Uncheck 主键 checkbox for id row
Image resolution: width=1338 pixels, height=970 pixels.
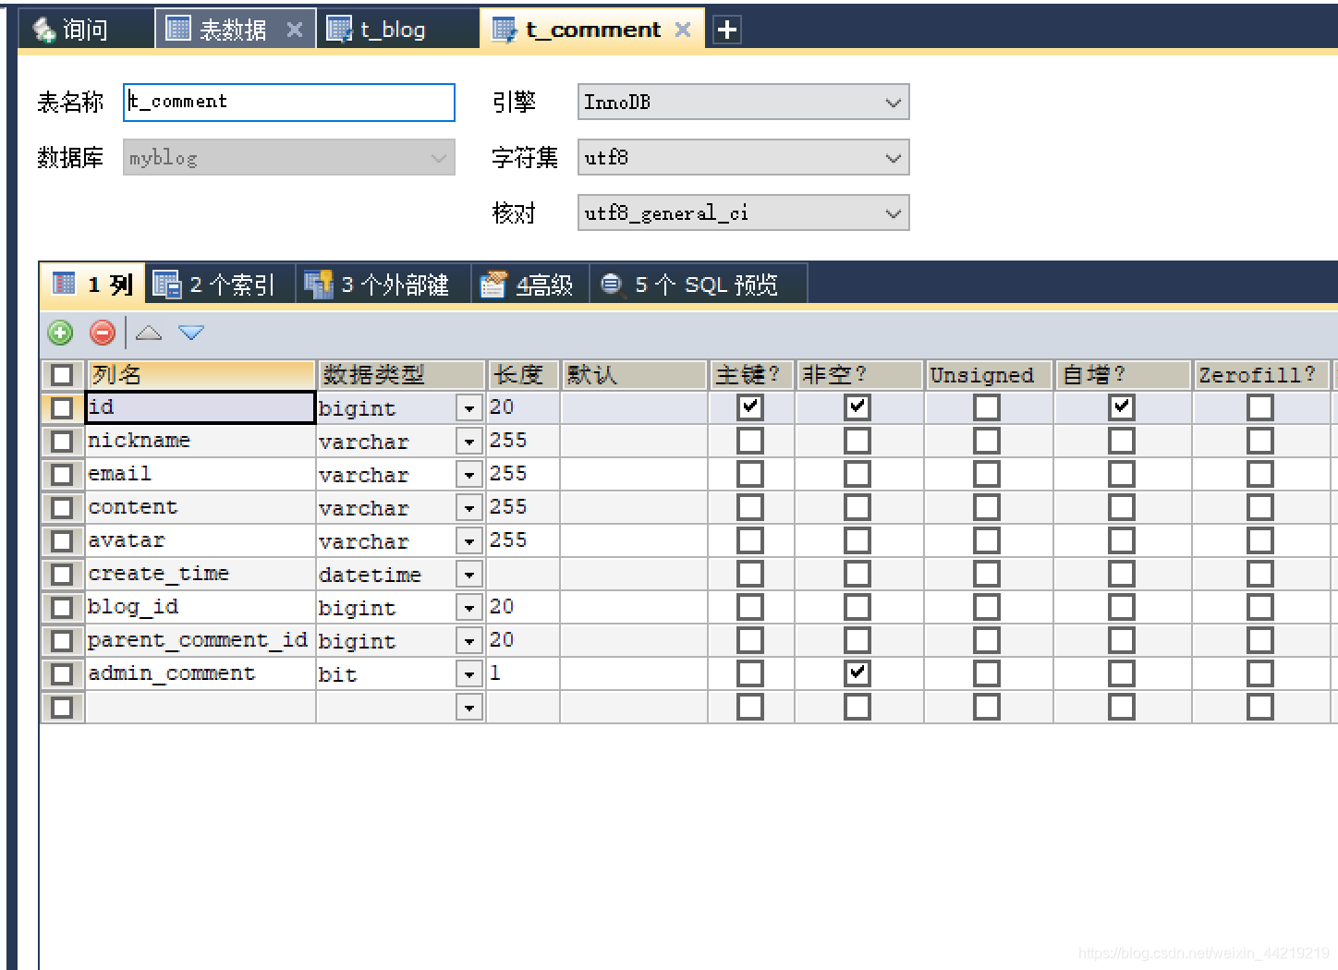click(750, 407)
